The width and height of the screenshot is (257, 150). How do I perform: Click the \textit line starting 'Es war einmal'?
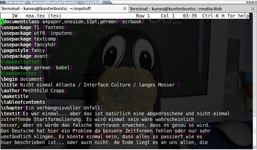[115, 113]
